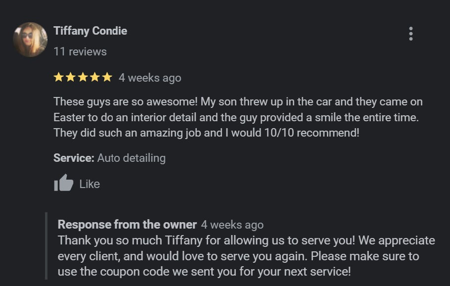Click the Like button label

tap(90, 184)
